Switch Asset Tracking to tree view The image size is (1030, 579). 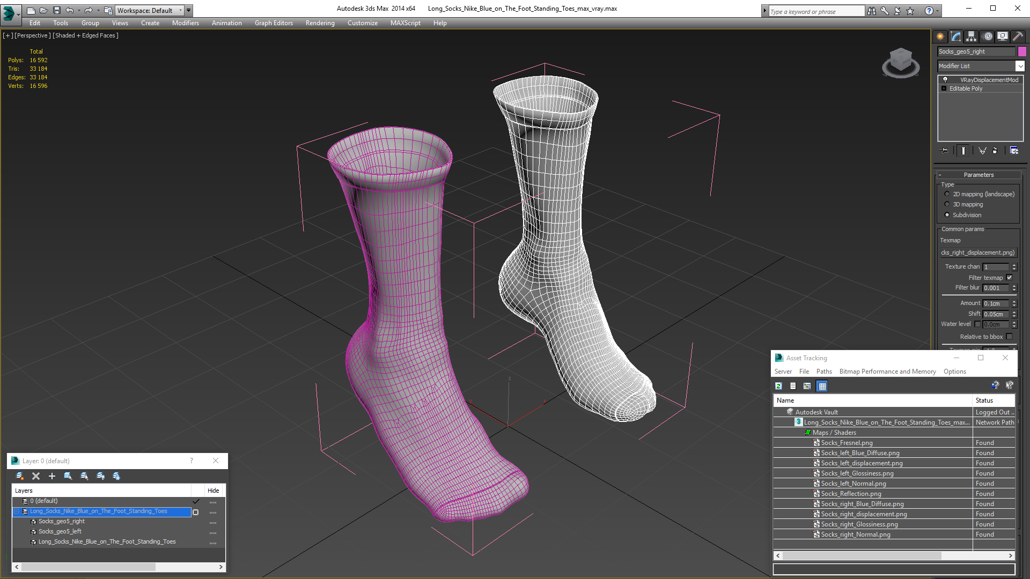pyautogui.click(x=807, y=386)
